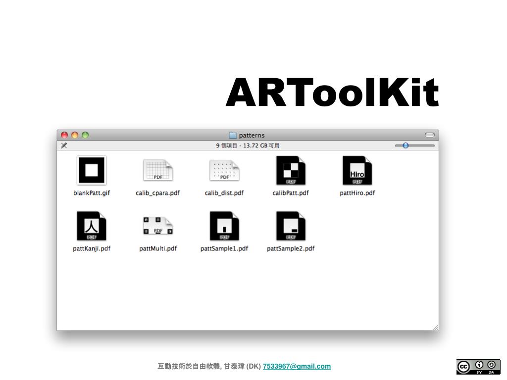Click the pattKanji.pdf filename label
507x380 pixels.
tap(92, 248)
